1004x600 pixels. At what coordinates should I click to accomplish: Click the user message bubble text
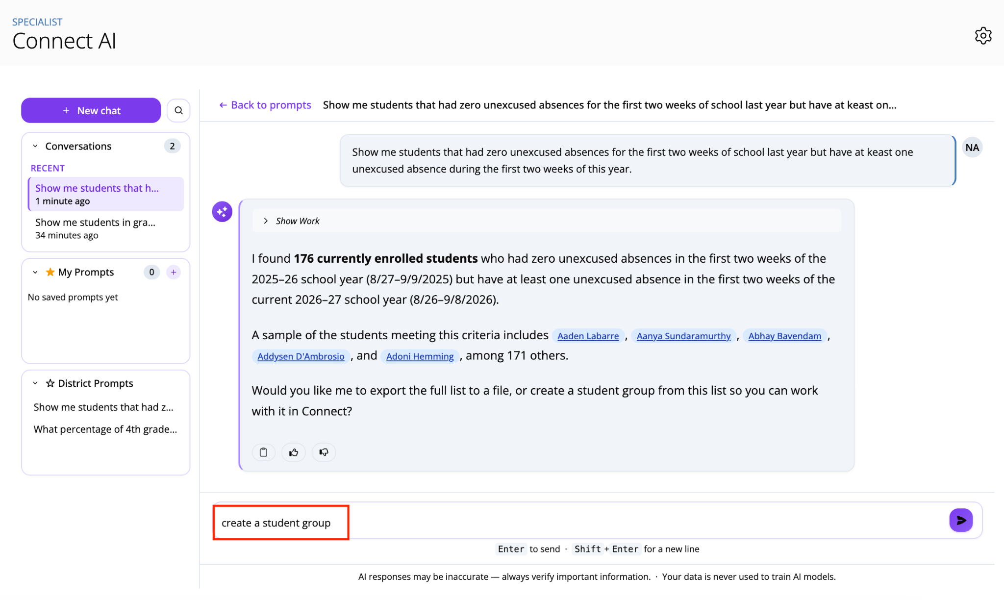coord(632,160)
